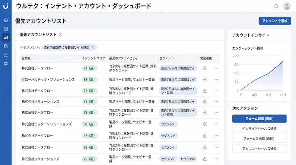Open the list view sidebar icon

pyautogui.click(x=6, y=29)
